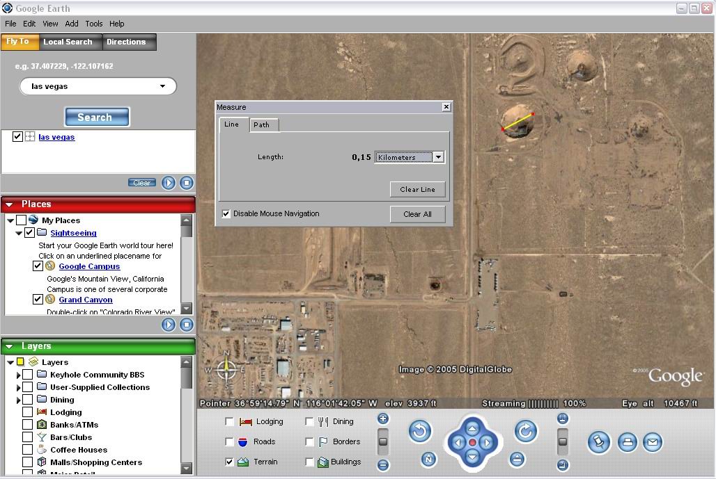Enable the Roads checkbox
This screenshot has height=479, width=716.
[x=230, y=441]
